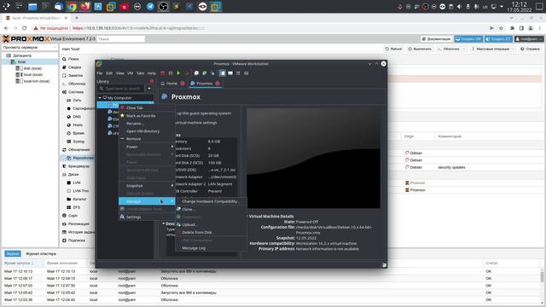The height and width of the screenshot is (307, 546).
Task: Click the red power-off icon in VMware toolbar
Action: pyautogui.click(x=163, y=73)
